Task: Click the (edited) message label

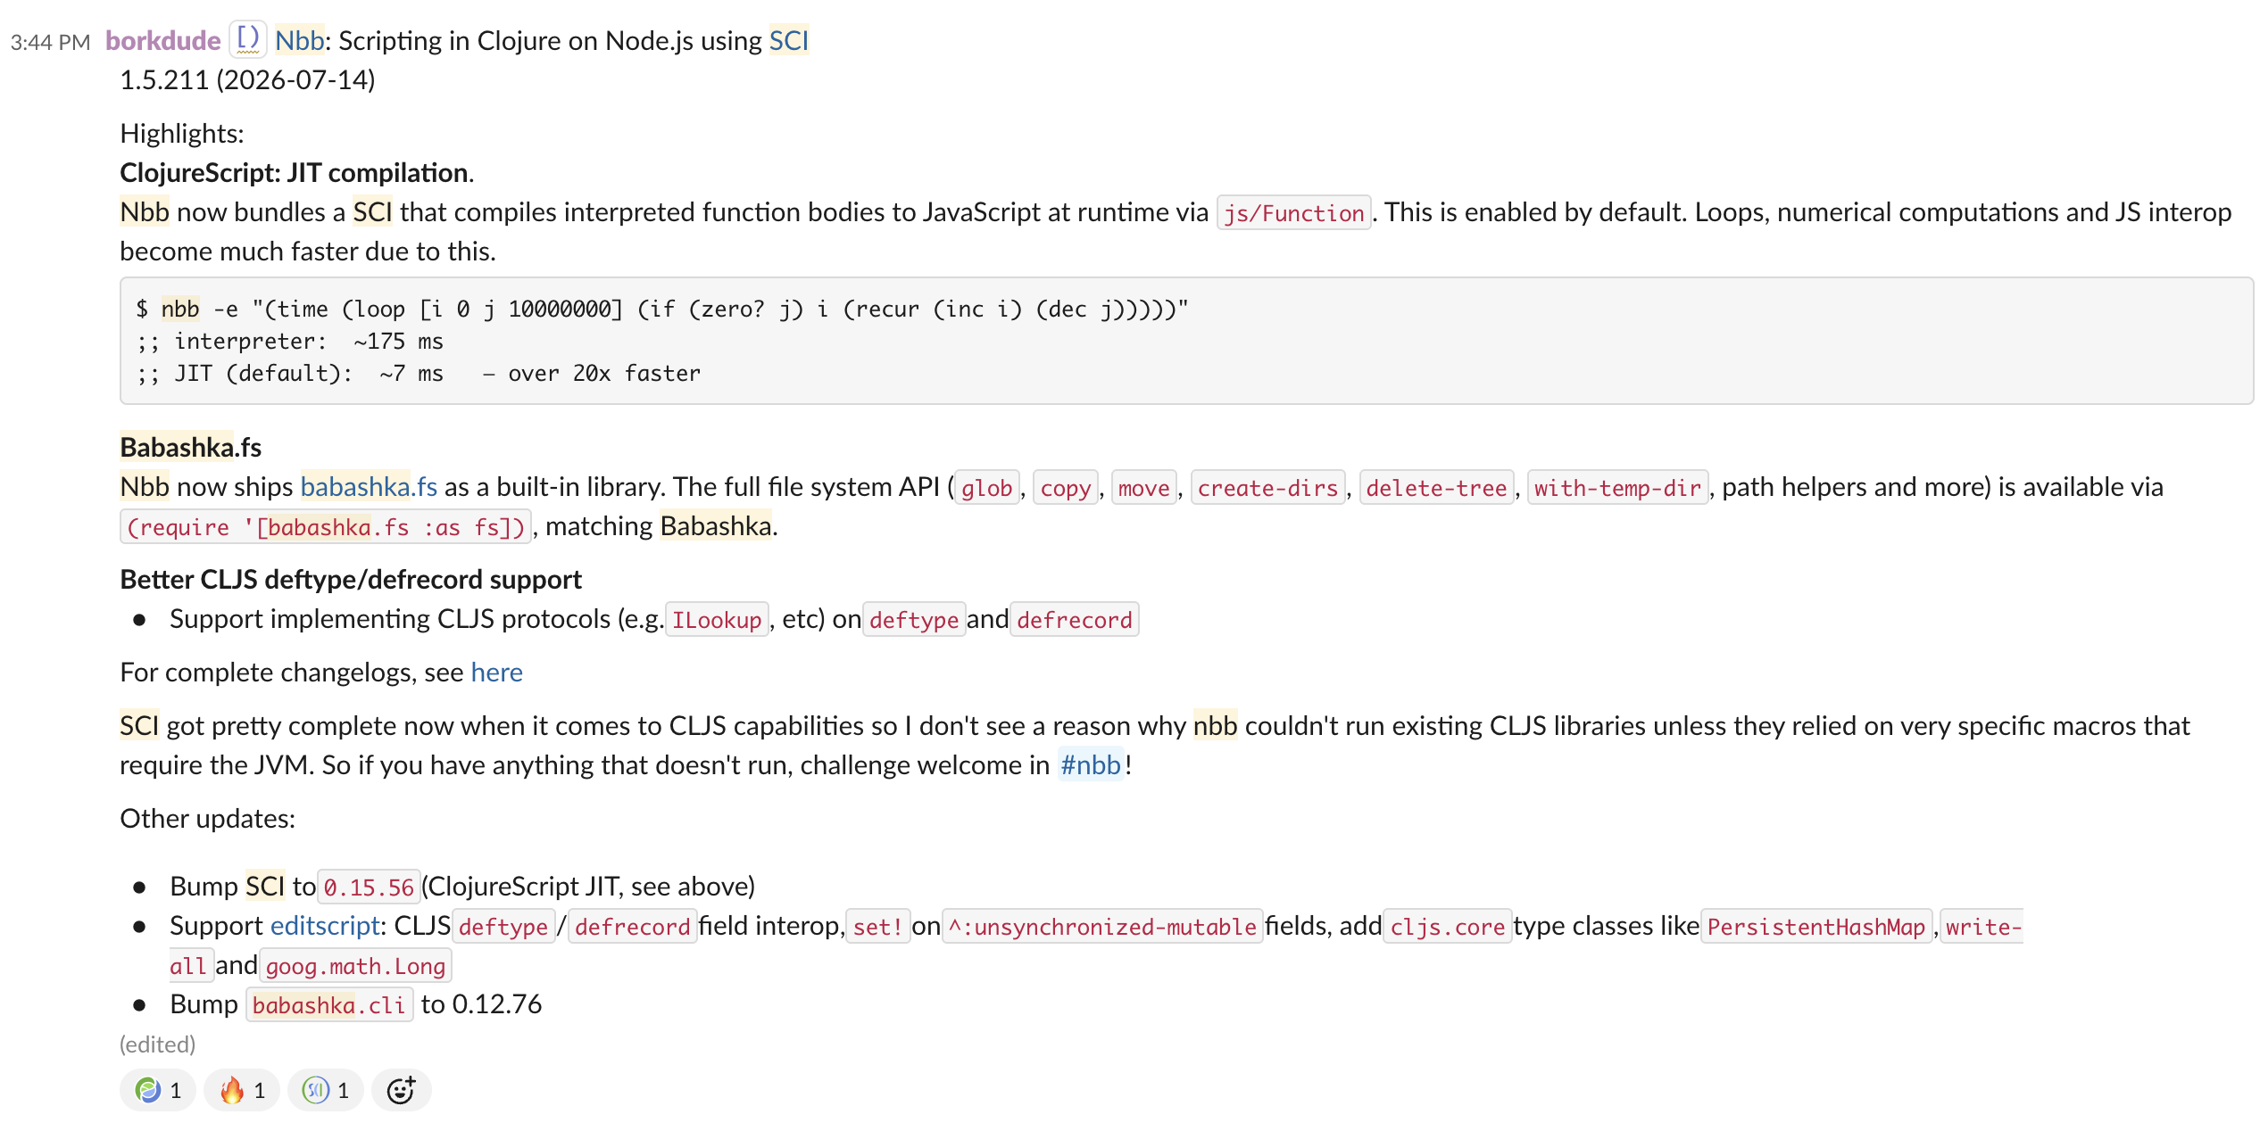Action: [158, 1044]
